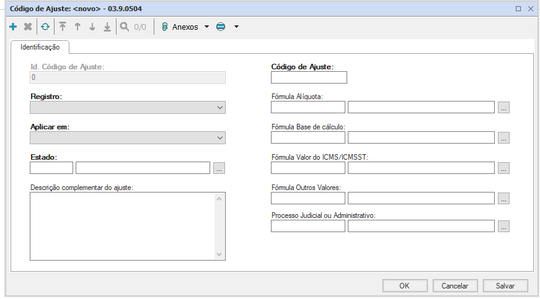Click the blue plus add-record icon
Viewport: 540px width, 299px height.
pyautogui.click(x=14, y=27)
